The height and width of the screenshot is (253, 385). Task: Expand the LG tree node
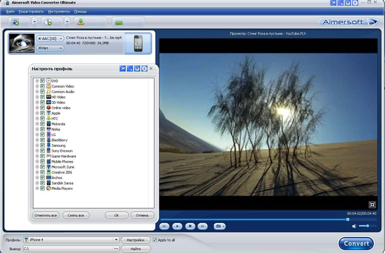37,135
